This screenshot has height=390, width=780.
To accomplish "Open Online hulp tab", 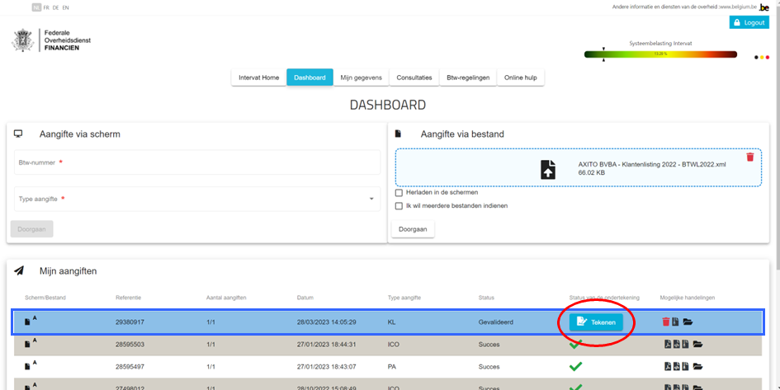I will tap(520, 78).
